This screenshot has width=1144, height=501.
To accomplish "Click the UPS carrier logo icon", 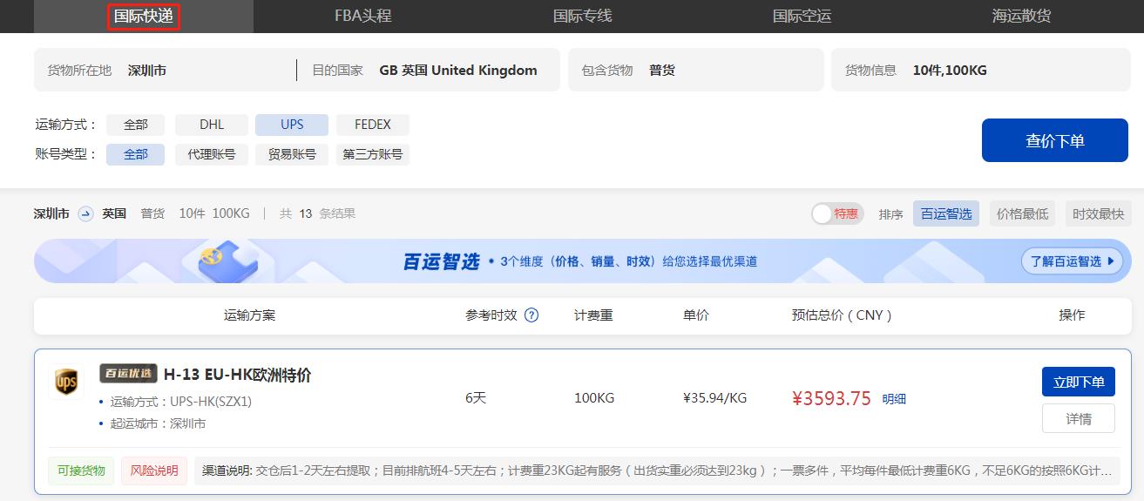I will tap(66, 382).
